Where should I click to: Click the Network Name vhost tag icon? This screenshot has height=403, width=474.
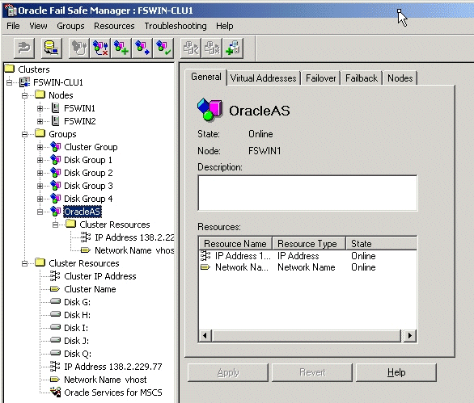point(55,380)
